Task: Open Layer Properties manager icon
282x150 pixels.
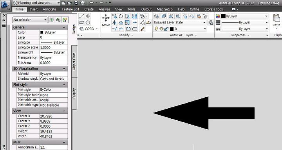Action: click(x=156, y=16)
